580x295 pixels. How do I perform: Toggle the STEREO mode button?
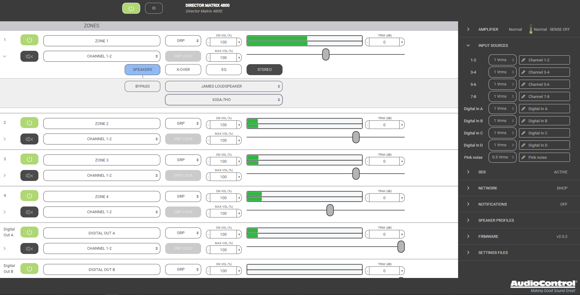264,70
